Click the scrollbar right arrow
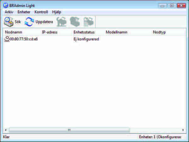 tap(183, 130)
